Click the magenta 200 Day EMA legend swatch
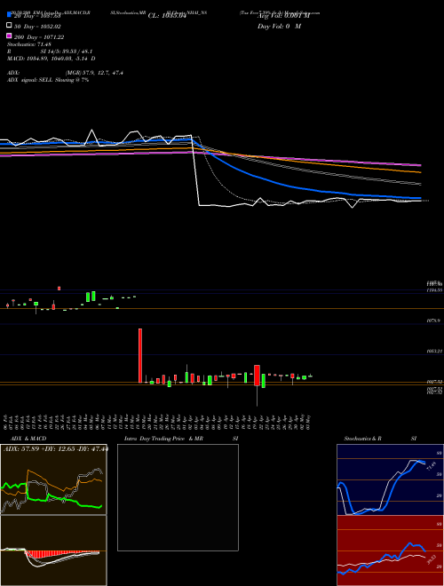This screenshot has width=444, height=586. (10, 36)
